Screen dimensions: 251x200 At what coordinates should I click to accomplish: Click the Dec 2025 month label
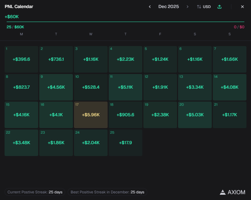pos(169,7)
